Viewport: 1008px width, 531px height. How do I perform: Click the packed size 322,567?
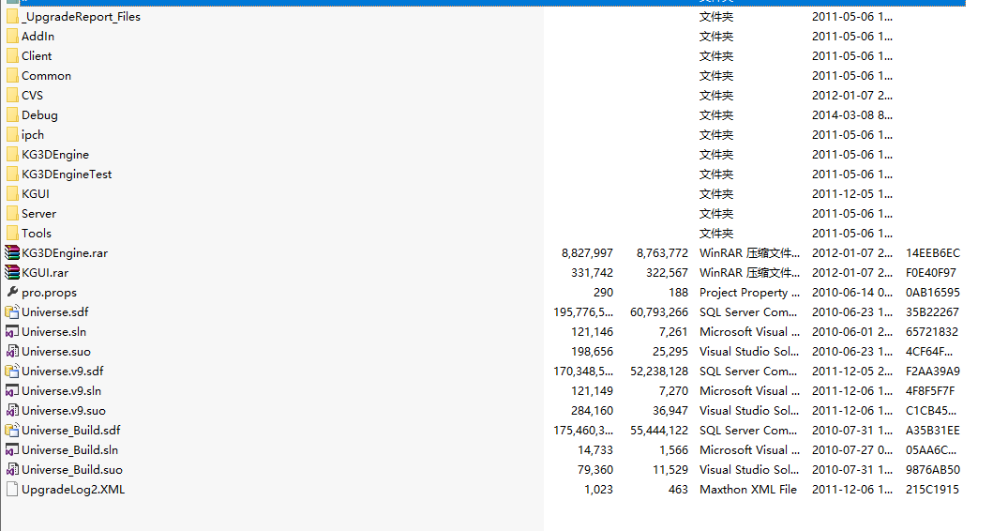[x=667, y=273]
